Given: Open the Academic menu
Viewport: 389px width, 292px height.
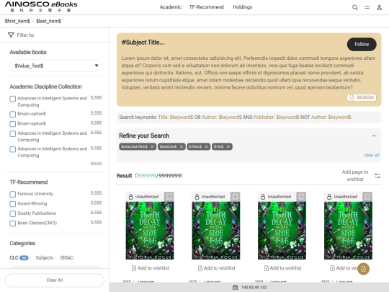Looking at the screenshot, I should [171, 7].
